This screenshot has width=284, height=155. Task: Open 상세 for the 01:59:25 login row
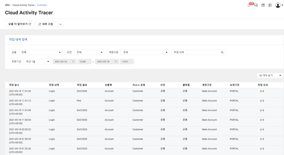[x=262, y=139]
